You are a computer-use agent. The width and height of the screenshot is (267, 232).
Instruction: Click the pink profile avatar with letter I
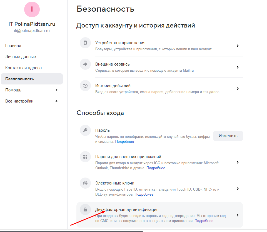[32, 9]
